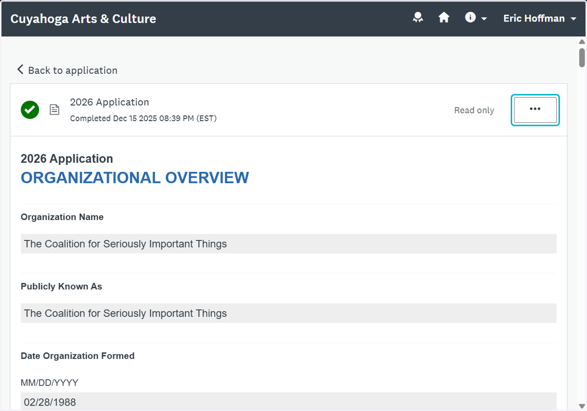The image size is (587, 411).
Task: Expand the Eric Hoffman user menu
Action: 540,19
